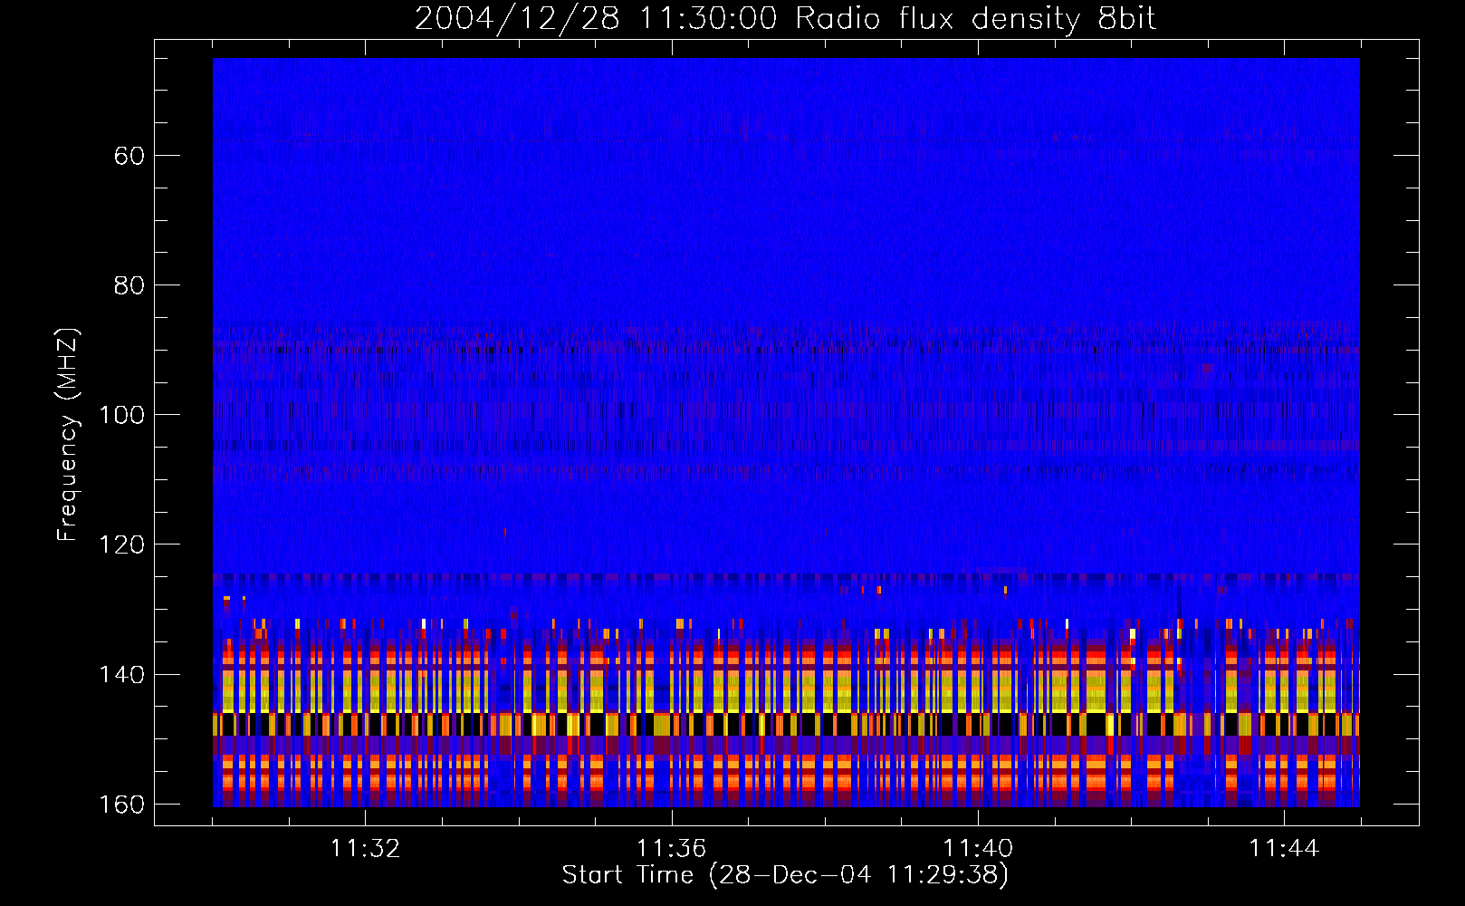
Task: Click the time tick label 11:40
Action: (978, 849)
